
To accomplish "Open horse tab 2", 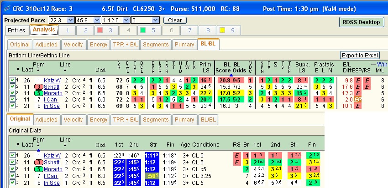I will [86, 30].
